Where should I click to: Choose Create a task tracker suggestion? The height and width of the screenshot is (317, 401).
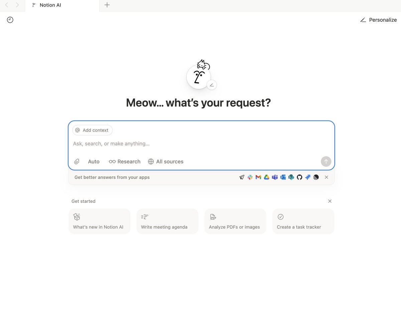[303, 221]
